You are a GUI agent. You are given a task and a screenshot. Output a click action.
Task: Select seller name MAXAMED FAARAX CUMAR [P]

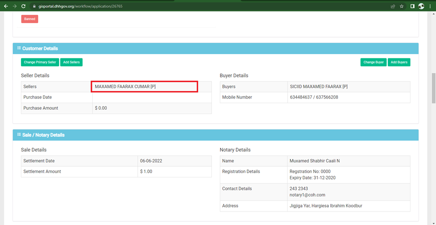point(125,87)
